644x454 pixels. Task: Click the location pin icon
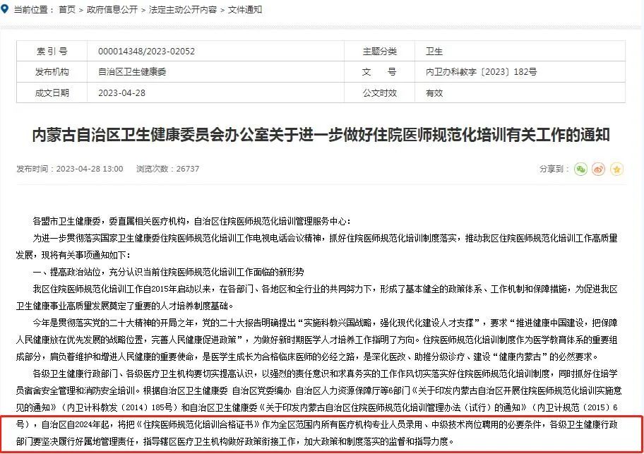4,8
